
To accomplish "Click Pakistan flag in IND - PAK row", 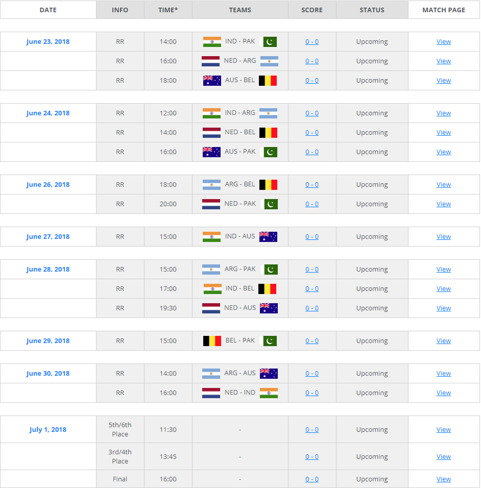I will (x=270, y=42).
